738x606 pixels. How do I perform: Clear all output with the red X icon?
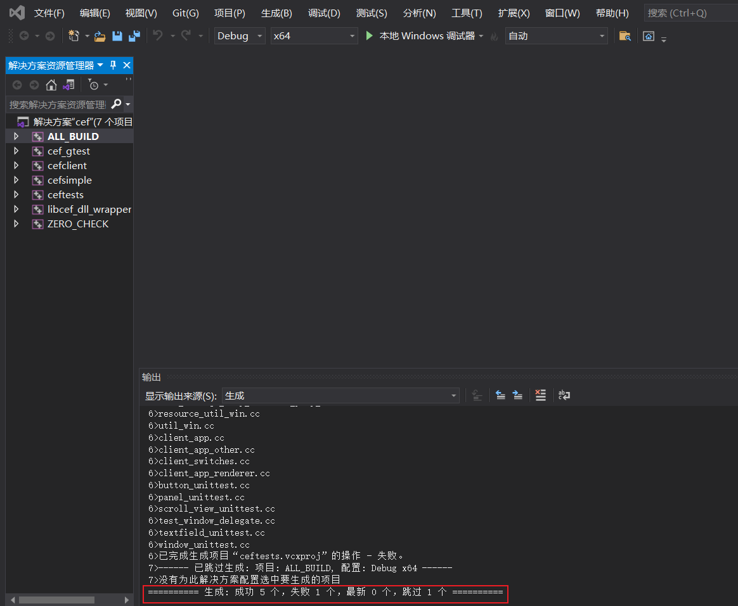click(540, 395)
